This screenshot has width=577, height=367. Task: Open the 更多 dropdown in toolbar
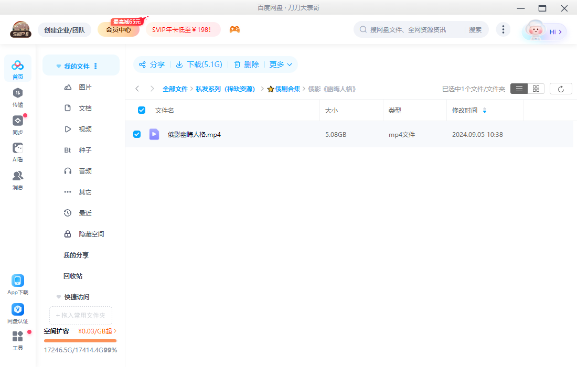[x=281, y=64]
